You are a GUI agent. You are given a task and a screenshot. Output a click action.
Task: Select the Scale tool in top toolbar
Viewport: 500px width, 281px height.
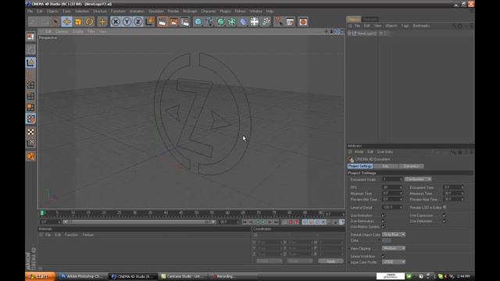click(x=78, y=22)
